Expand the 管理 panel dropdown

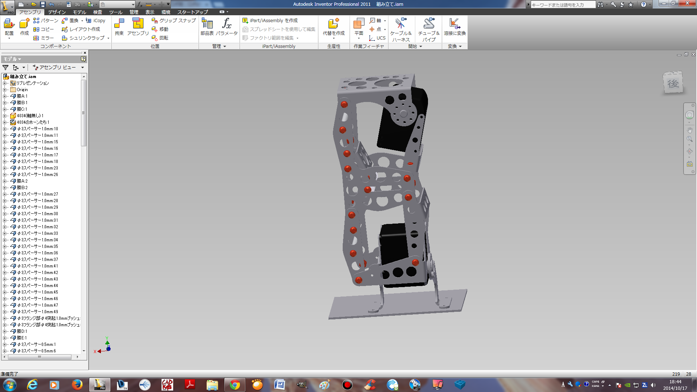click(225, 46)
